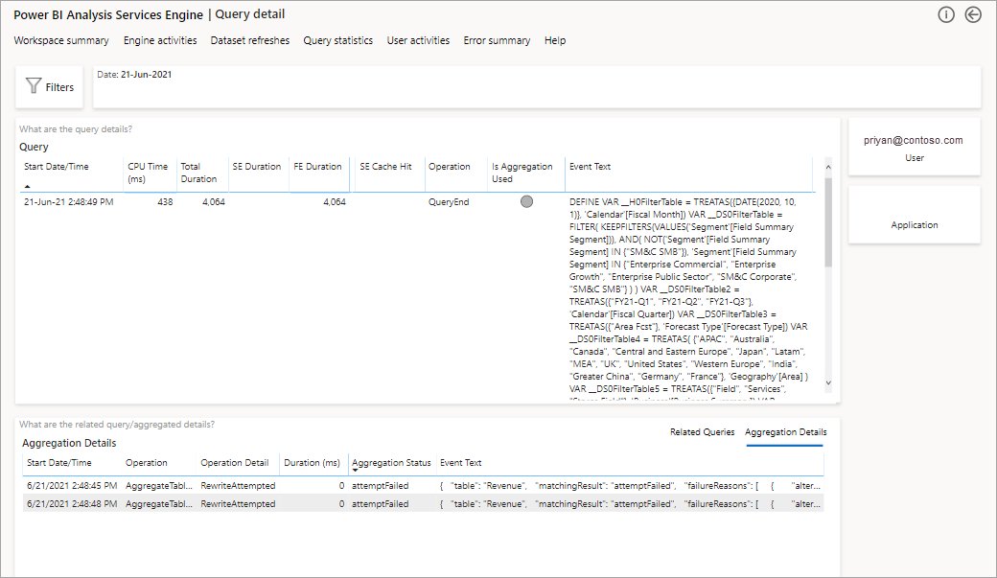Image resolution: width=997 pixels, height=578 pixels.
Task: Open the information icon
Action: pyautogui.click(x=946, y=14)
